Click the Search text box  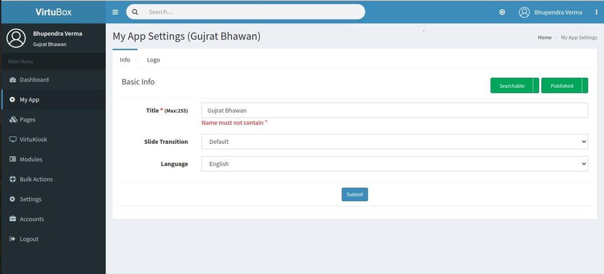tap(254, 12)
